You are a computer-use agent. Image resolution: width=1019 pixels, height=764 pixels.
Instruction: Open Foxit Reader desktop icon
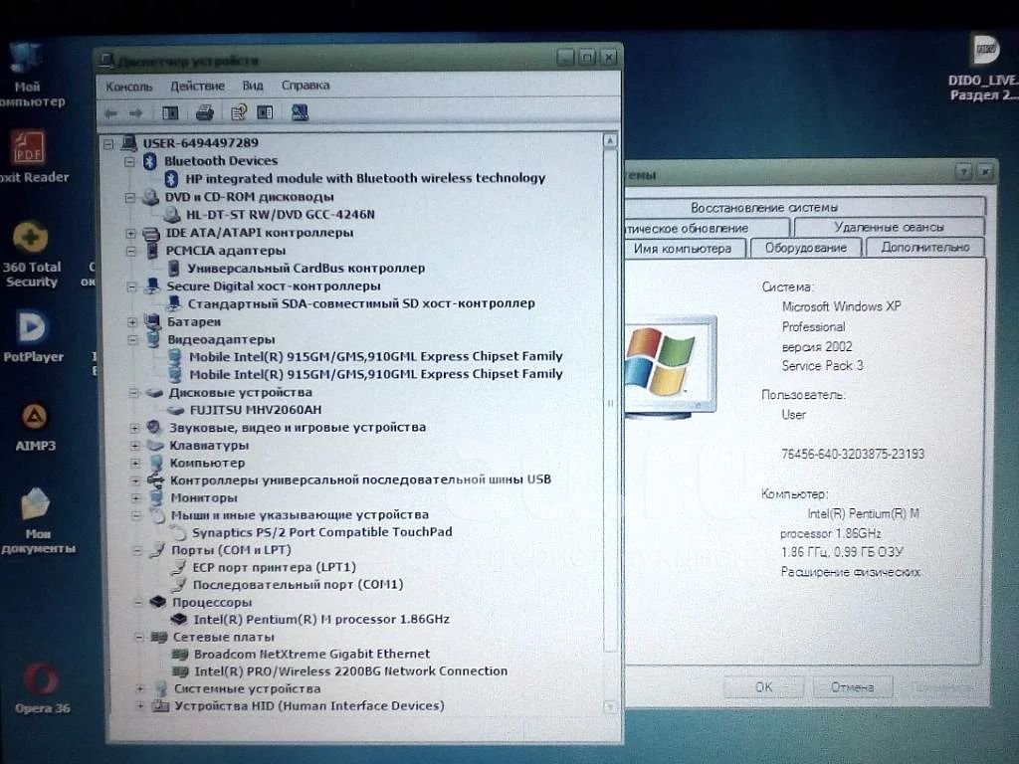click(29, 150)
